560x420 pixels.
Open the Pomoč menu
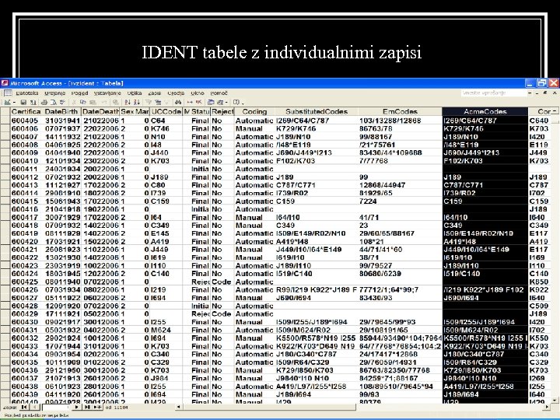[x=219, y=93]
